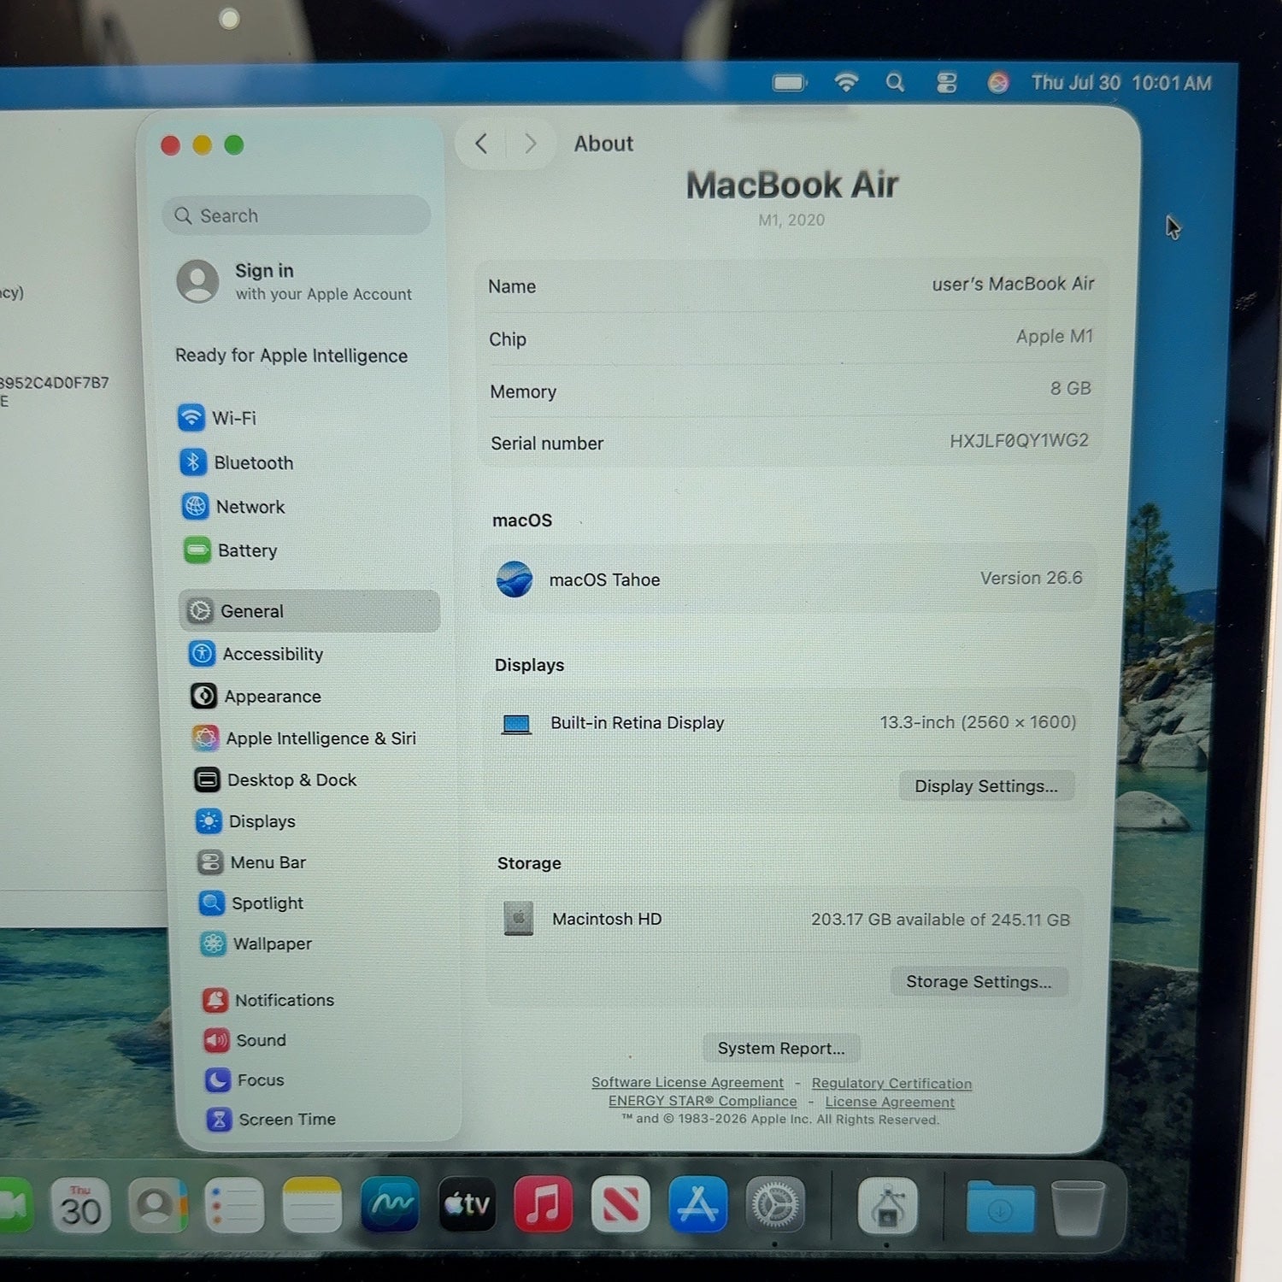Click the "13.3-inch (2560 × 1600)" text
The image size is (1282, 1282).
[979, 722]
